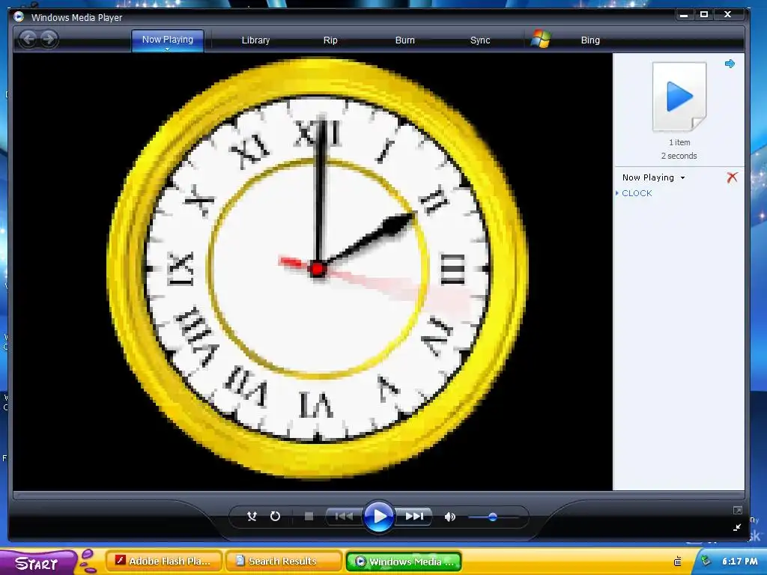The image size is (767, 575).
Task: Open the Start menu
Action: (37, 563)
